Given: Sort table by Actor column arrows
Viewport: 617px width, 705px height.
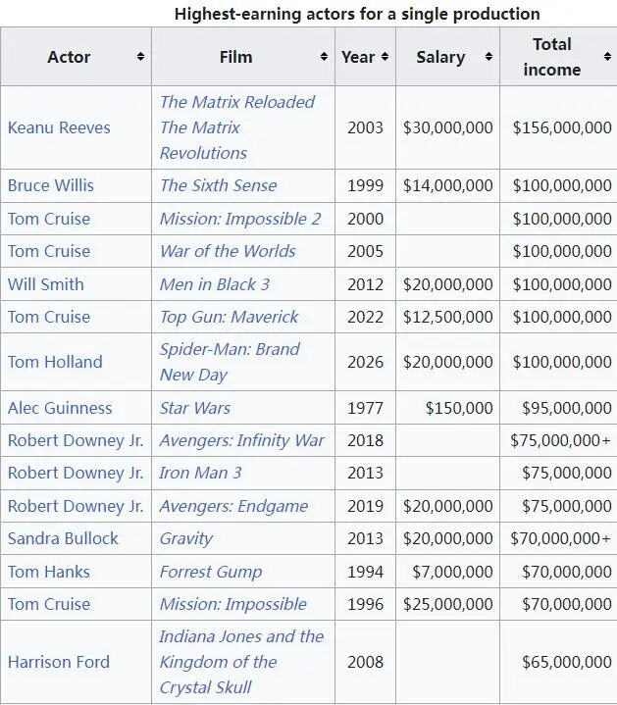Looking at the screenshot, I should point(140,57).
